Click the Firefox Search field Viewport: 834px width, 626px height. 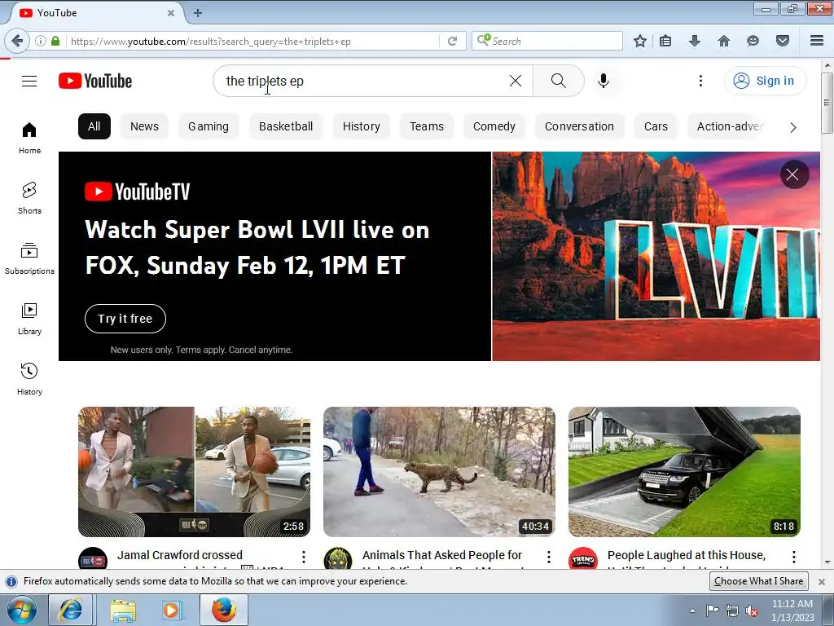click(547, 41)
